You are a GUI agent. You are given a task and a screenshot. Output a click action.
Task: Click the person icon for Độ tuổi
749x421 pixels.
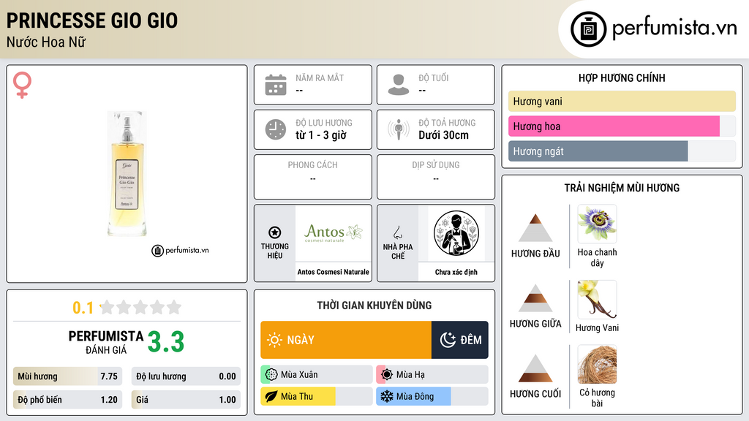point(399,85)
